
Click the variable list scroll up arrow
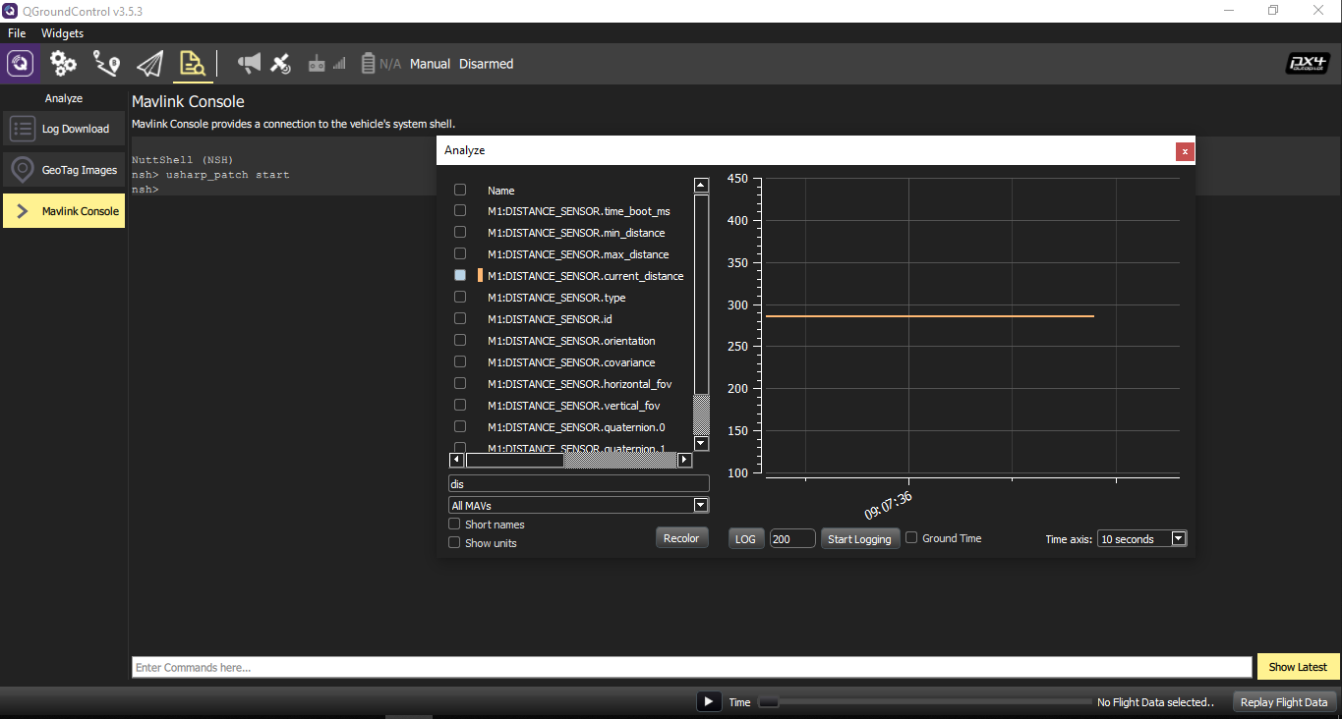coord(701,185)
